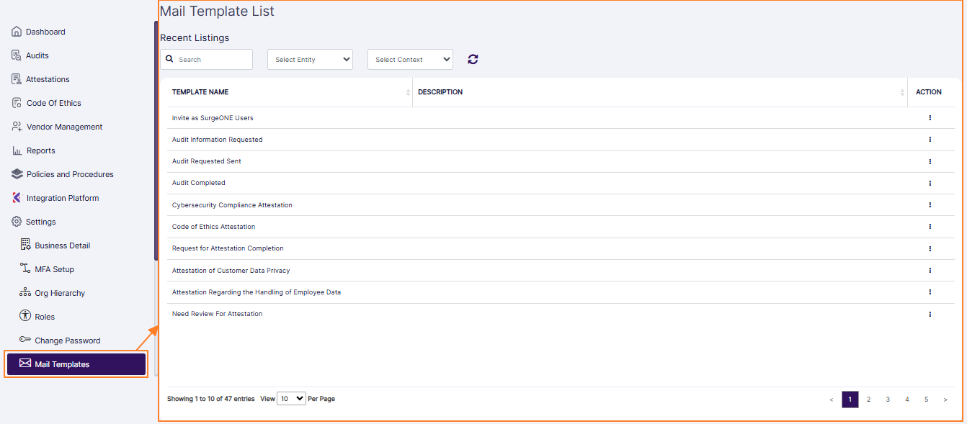Open the Select Context dropdown
This screenshot has width=967, height=424.
(x=409, y=59)
